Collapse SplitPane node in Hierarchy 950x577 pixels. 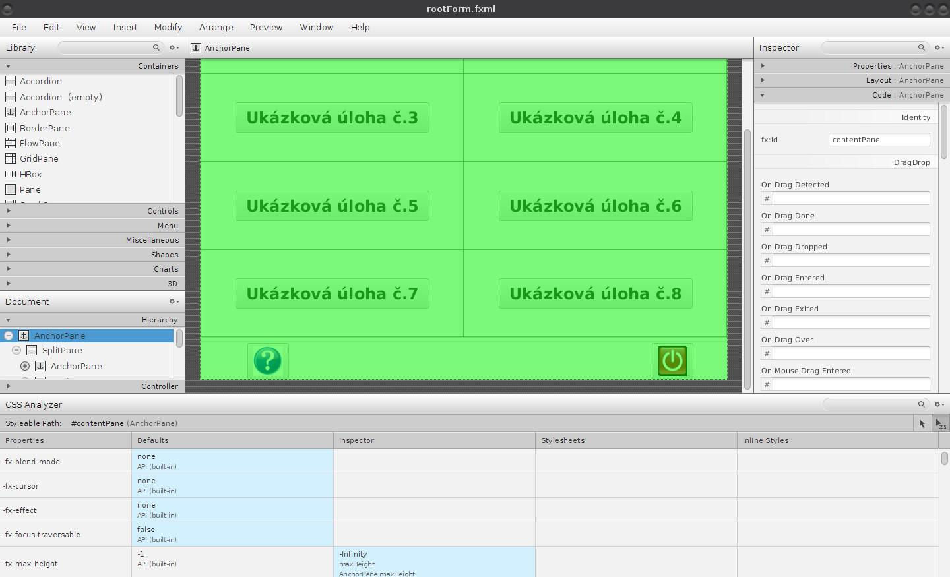(16, 350)
